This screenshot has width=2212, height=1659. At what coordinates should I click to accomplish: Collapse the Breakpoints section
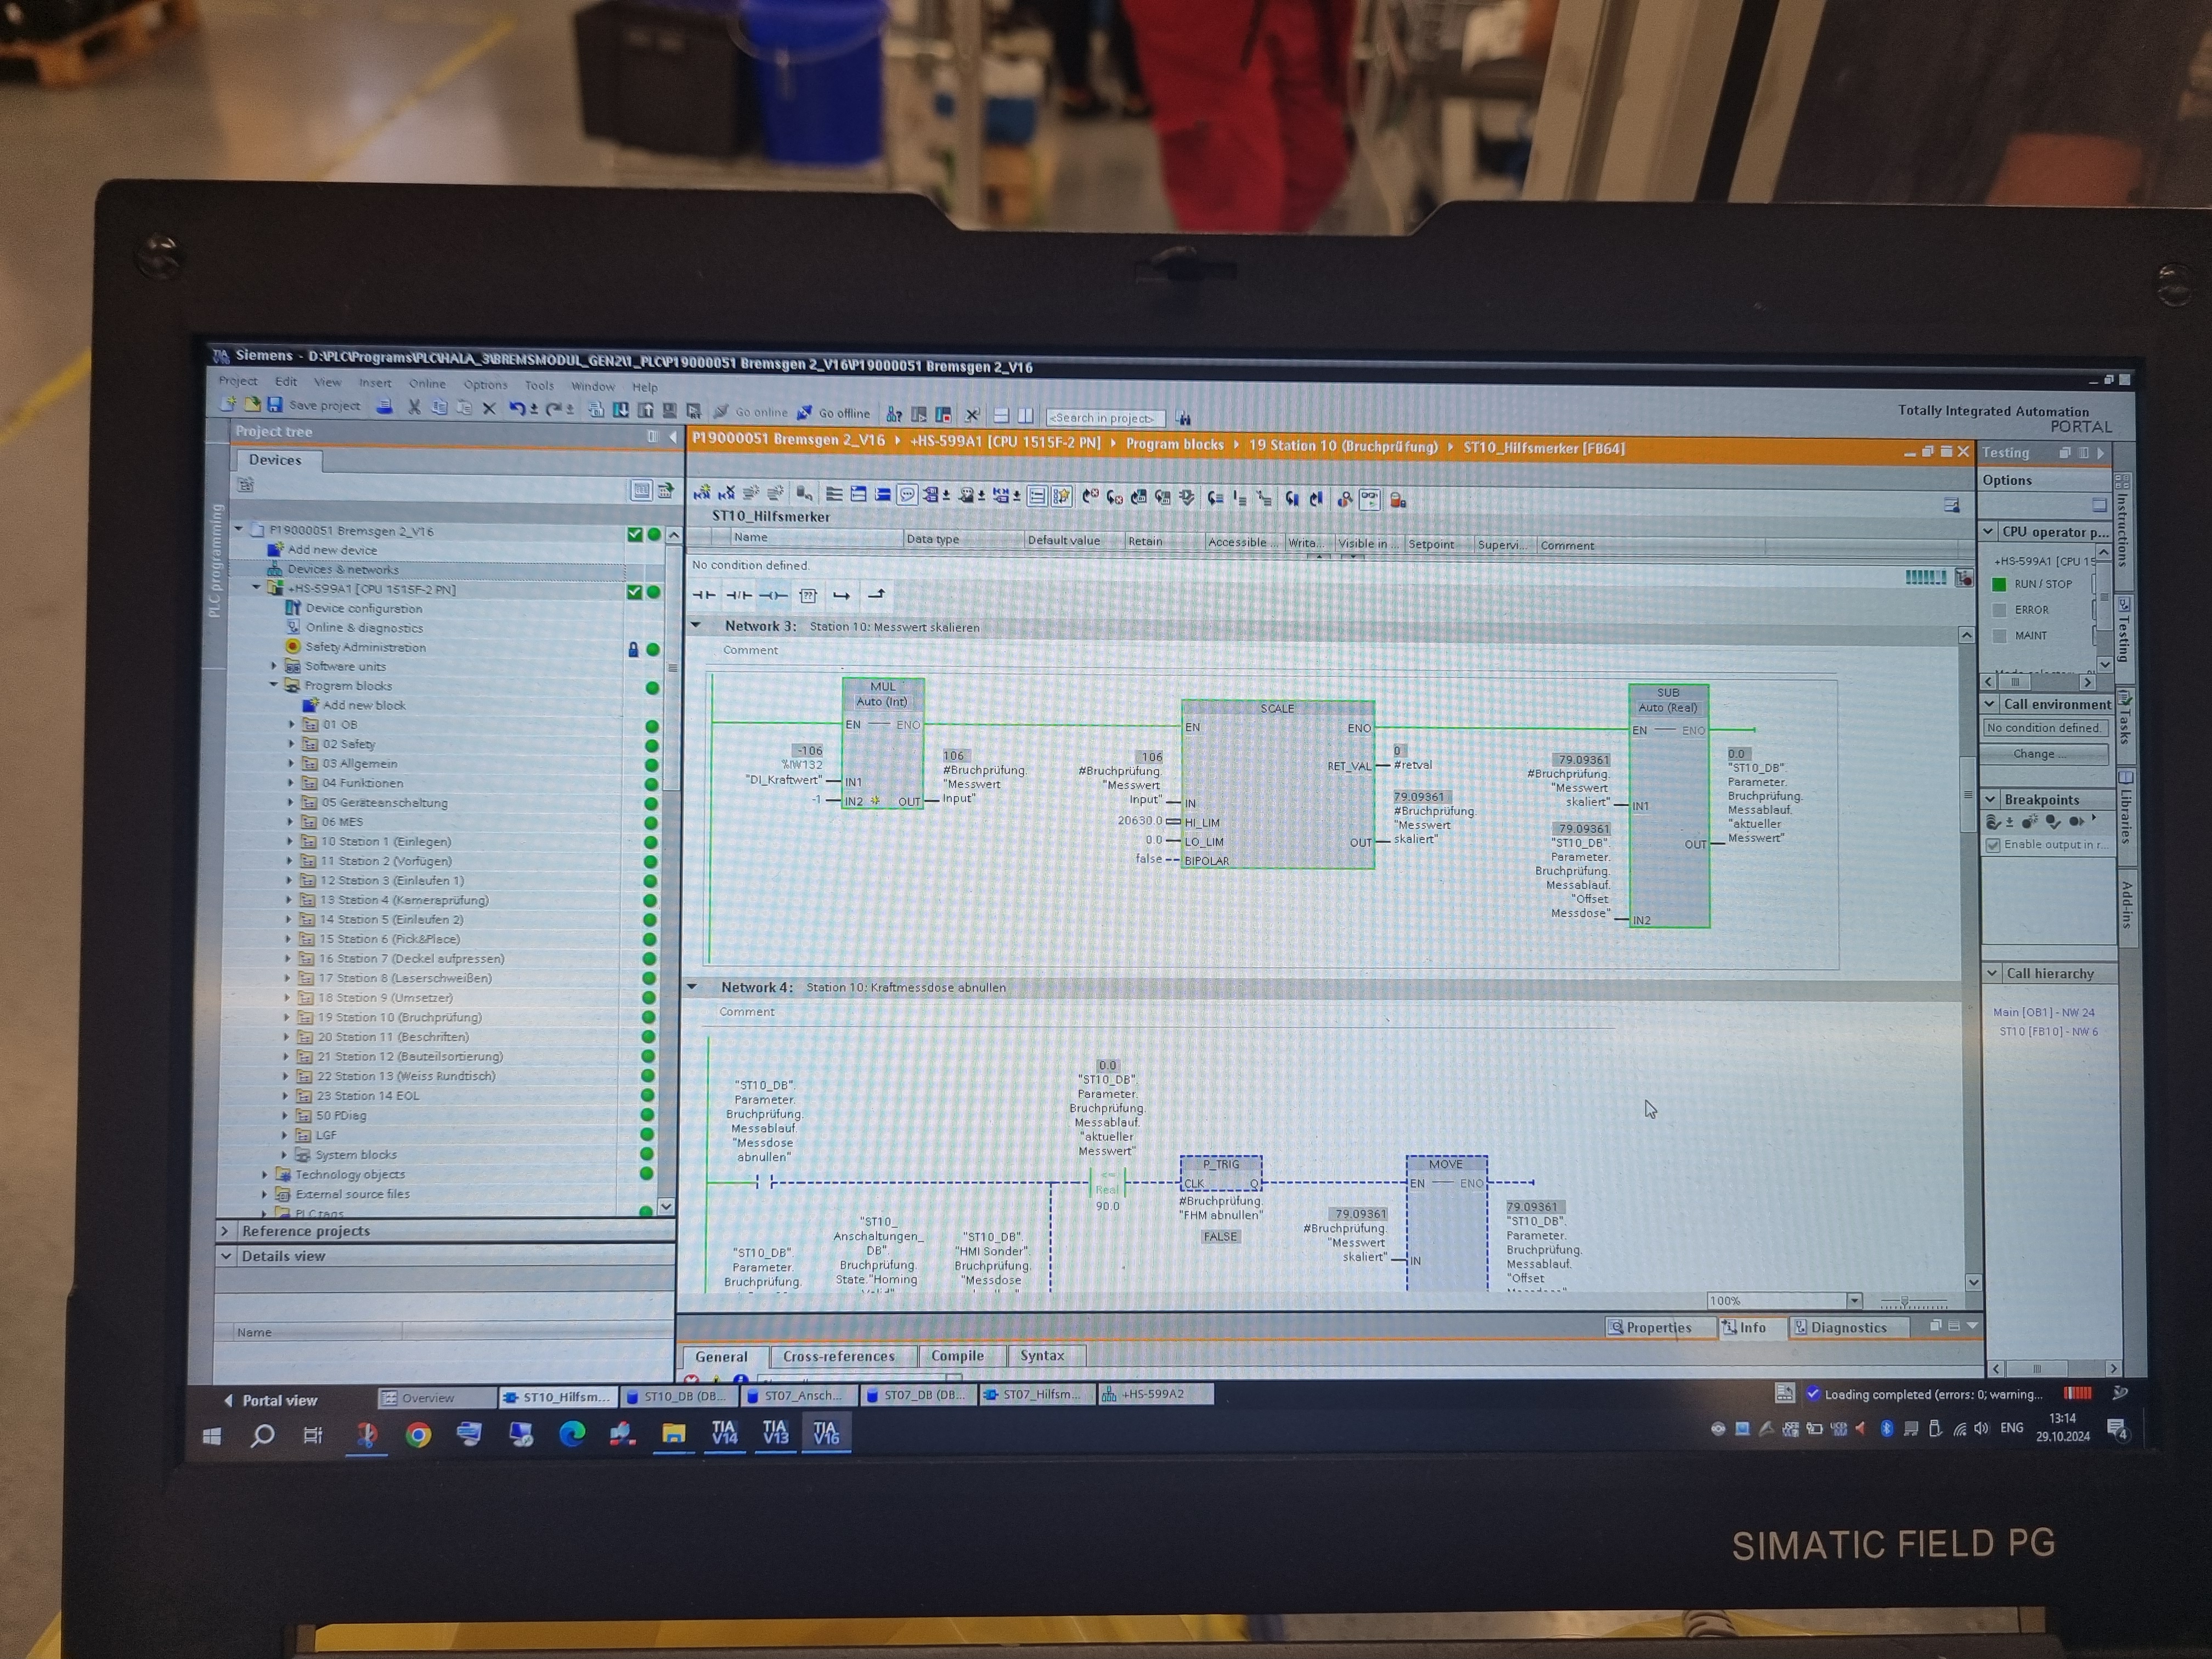[x=1990, y=799]
